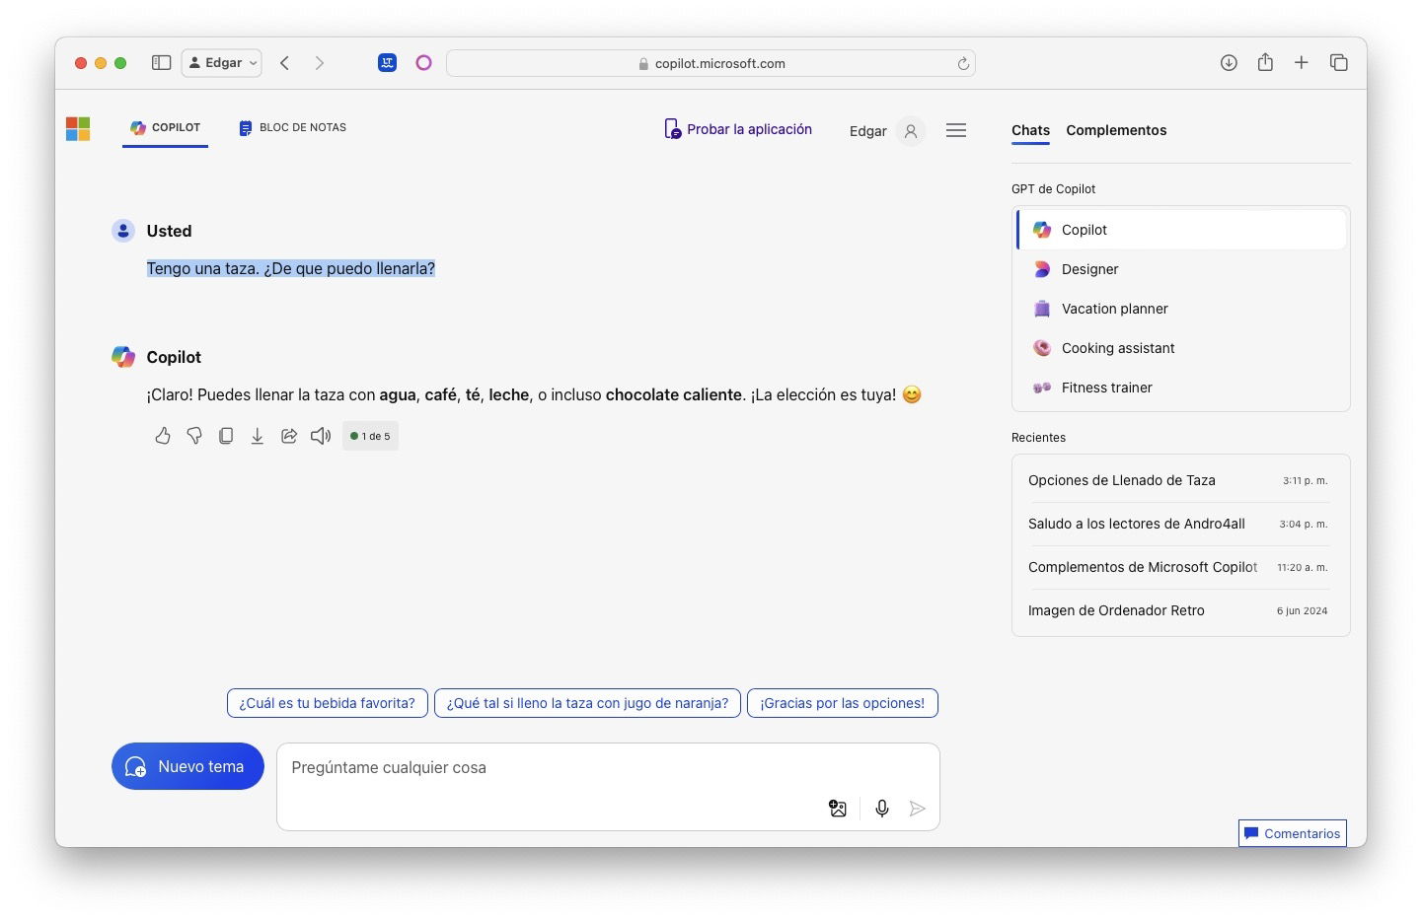The image size is (1422, 920).
Task: Open the Safari share menu
Action: (1265, 62)
